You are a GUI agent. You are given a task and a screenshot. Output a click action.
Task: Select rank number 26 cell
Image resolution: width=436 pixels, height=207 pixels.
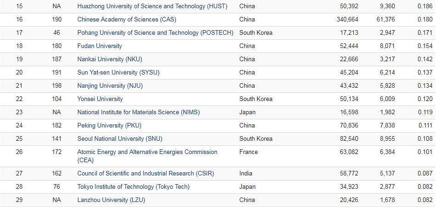pos(19,152)
